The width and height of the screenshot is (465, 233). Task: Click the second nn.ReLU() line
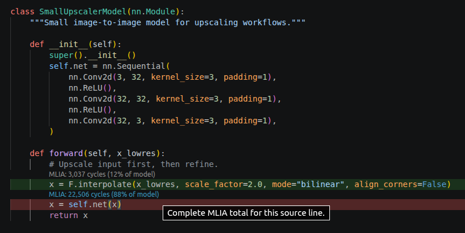point(92,110)
